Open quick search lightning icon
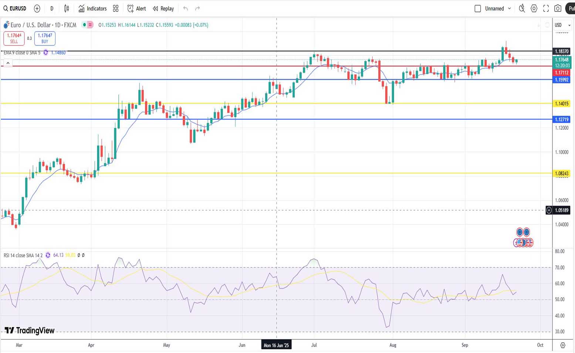The height and width of the screenshot is (353, 575). tap(522, 9)
